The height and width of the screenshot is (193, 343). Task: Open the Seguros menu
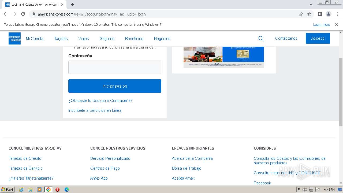click(107, 39)
